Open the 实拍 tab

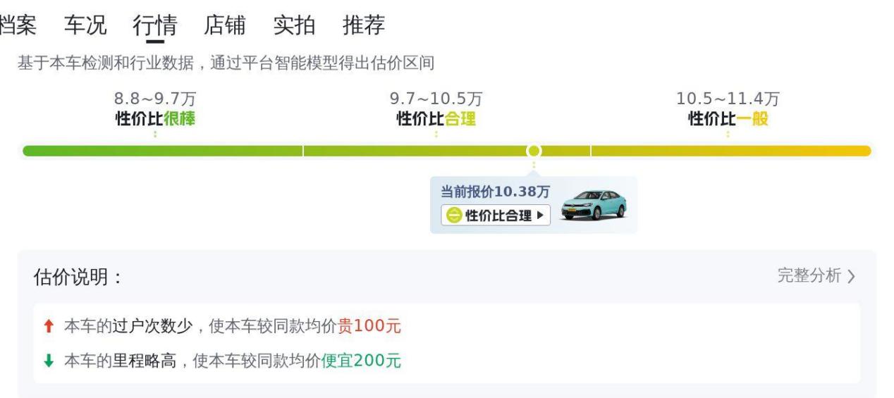tap(294, 25)
